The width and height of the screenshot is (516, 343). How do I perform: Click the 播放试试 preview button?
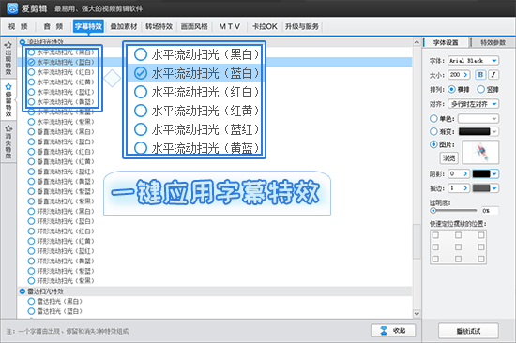(x=468, y=331)
